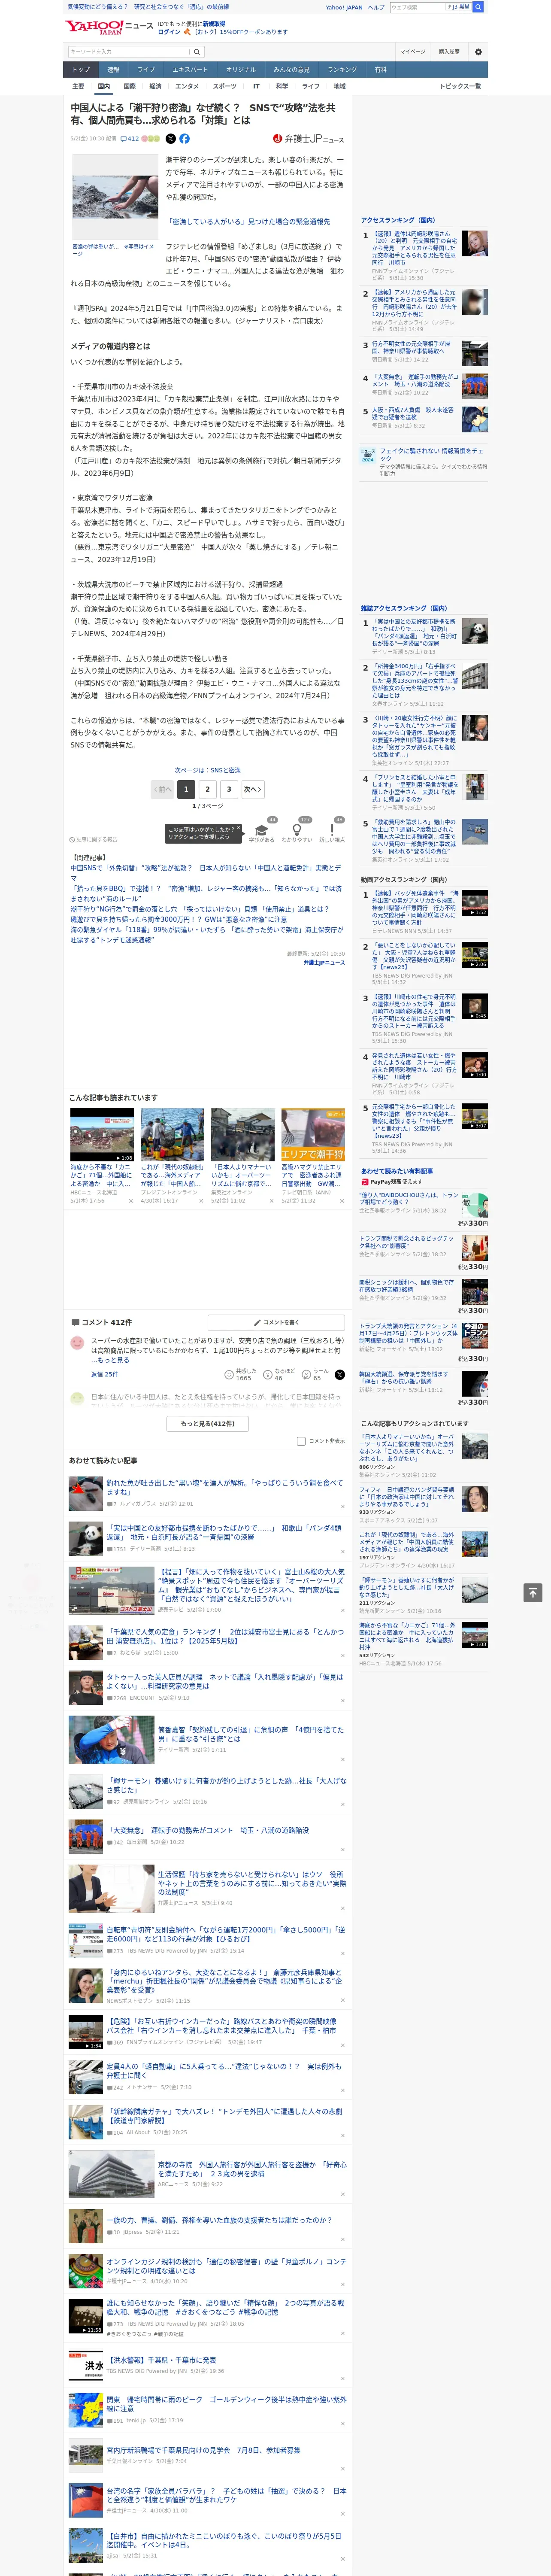Click the 学びがある reaction icon

(262, 831)
